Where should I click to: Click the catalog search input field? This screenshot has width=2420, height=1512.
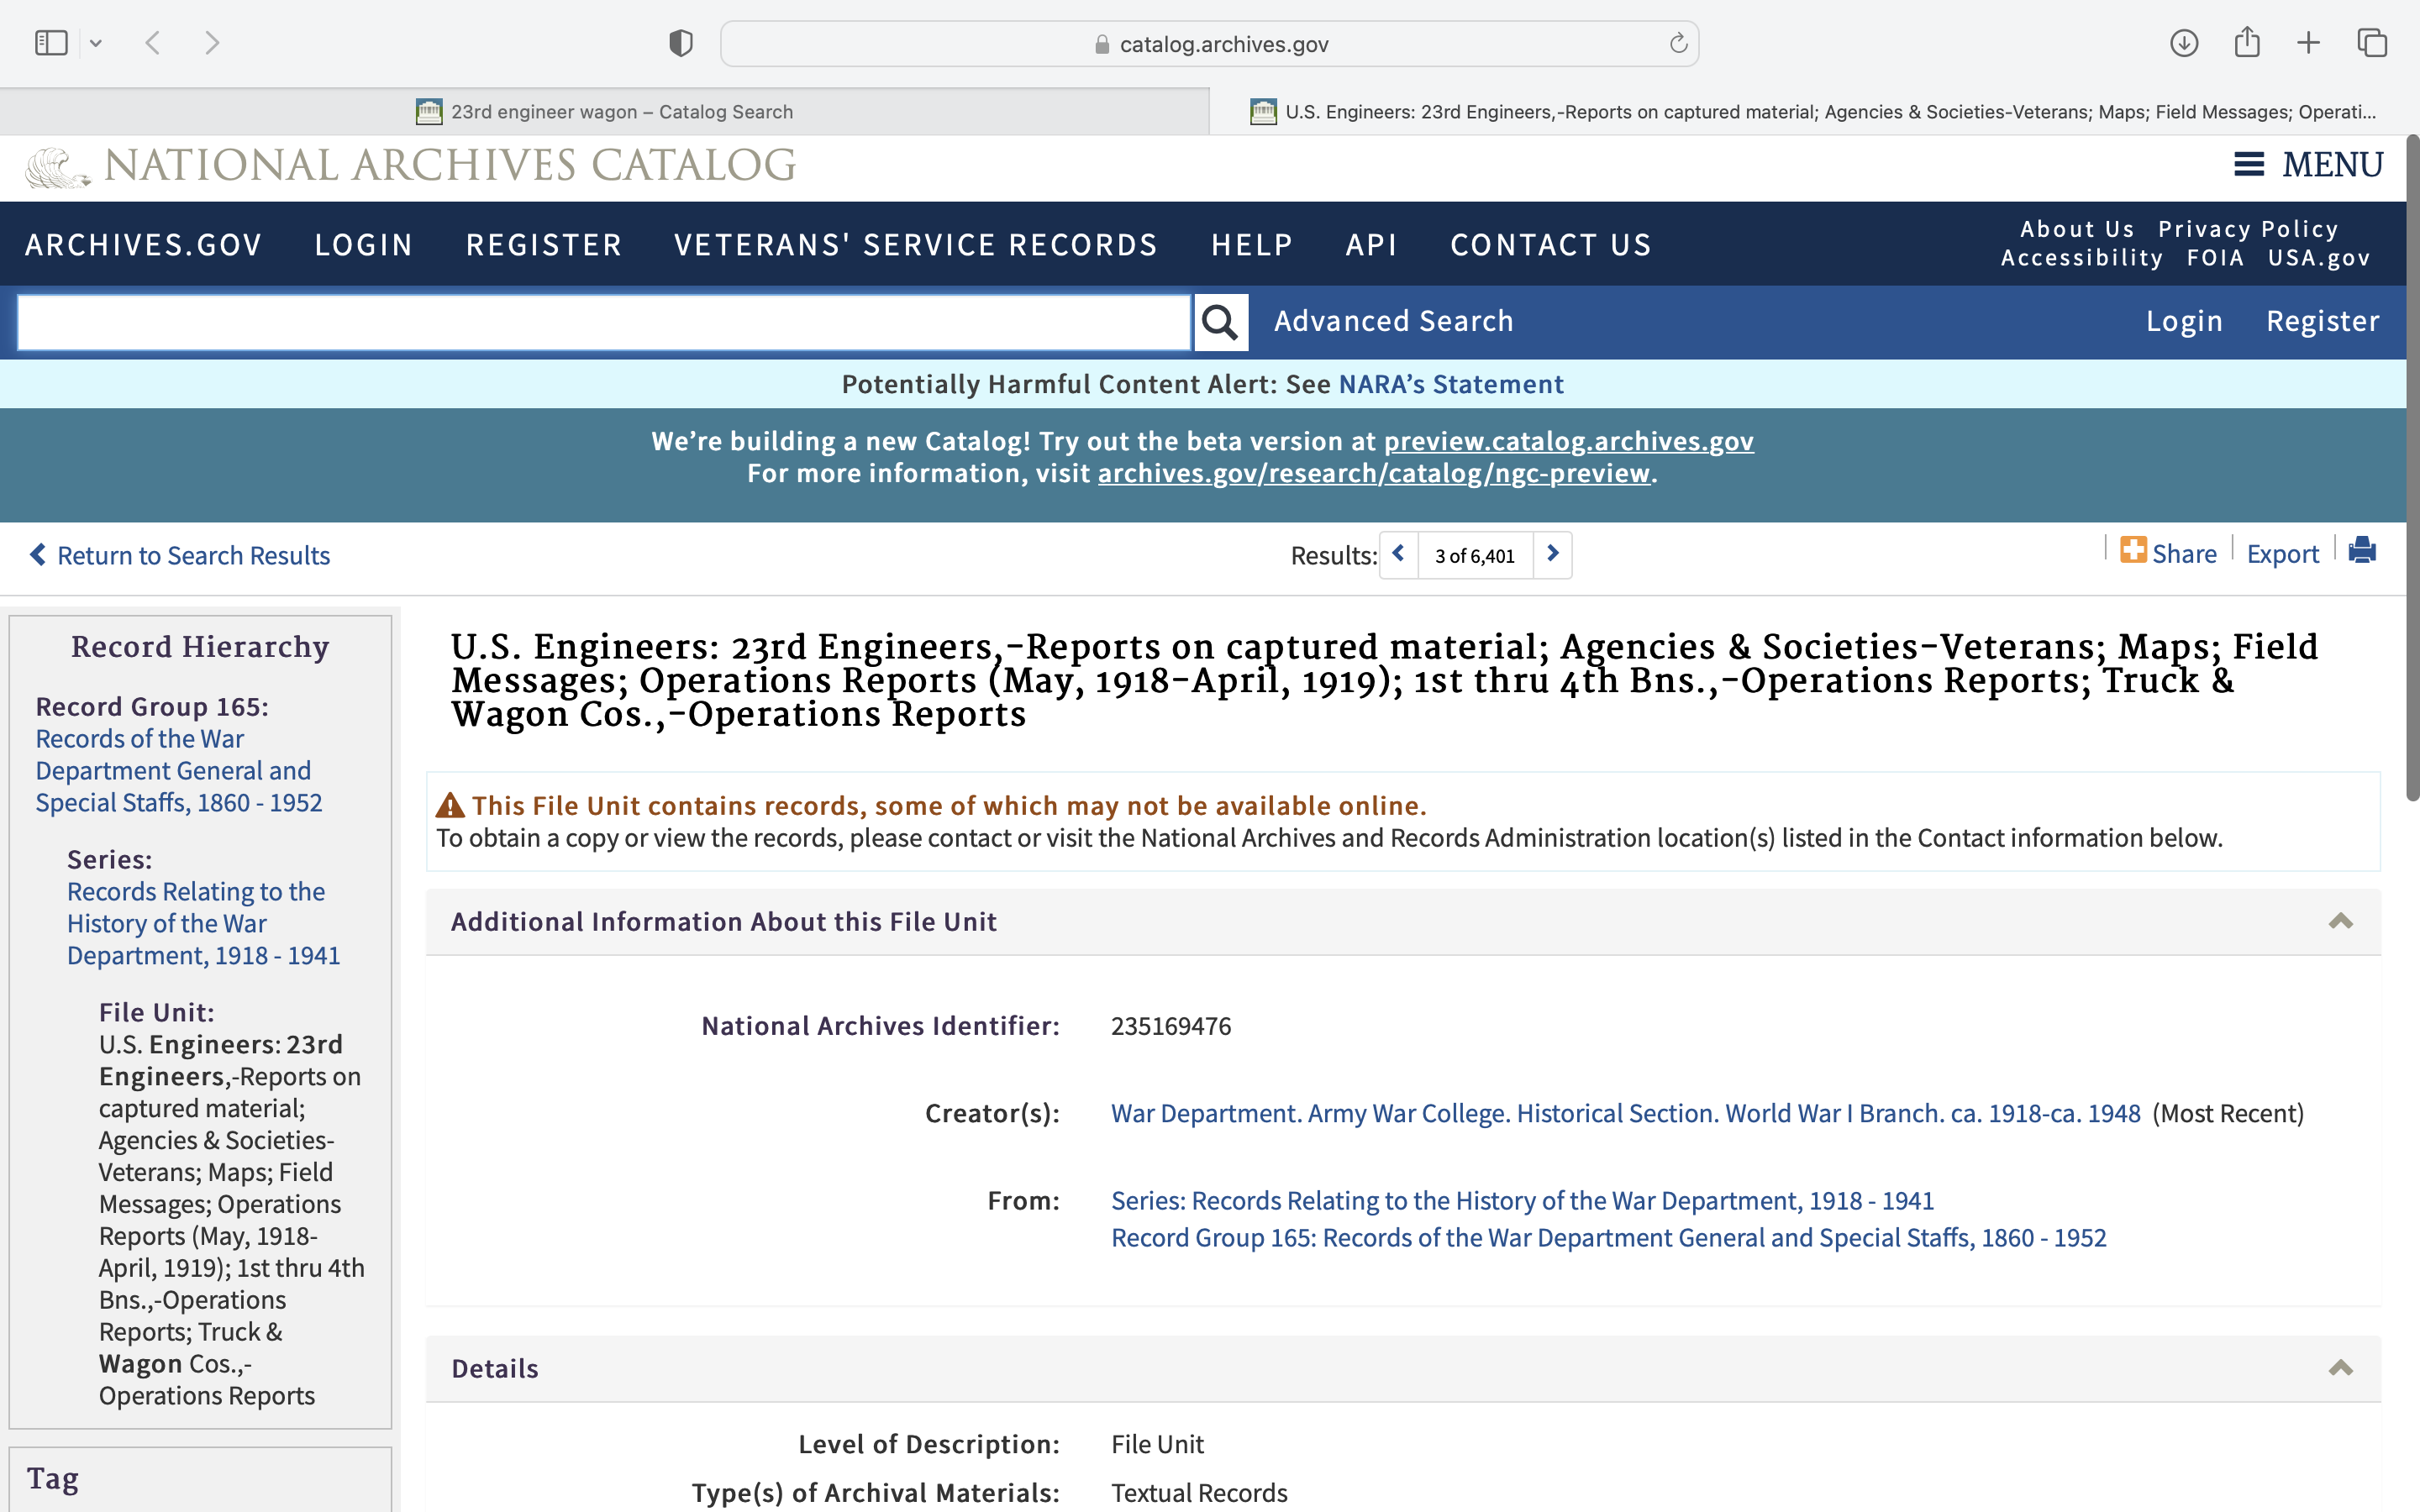[x=604, y=322]
